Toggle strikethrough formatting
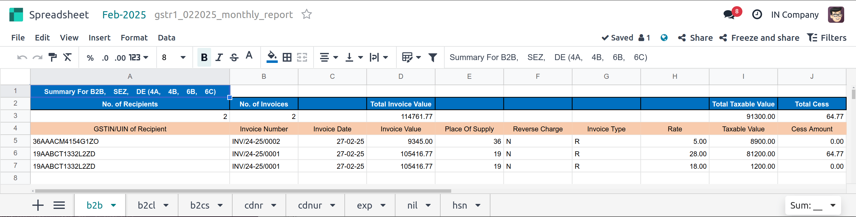The image size is (856, 217). [234, 58]
